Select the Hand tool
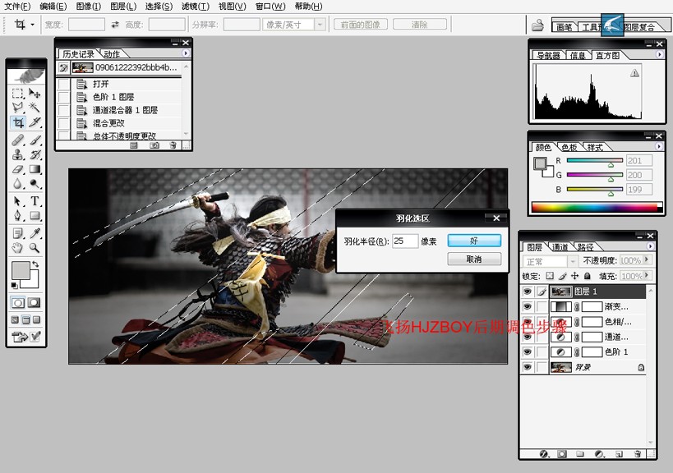This screenshot has width=673, height=473. [17, 247]
